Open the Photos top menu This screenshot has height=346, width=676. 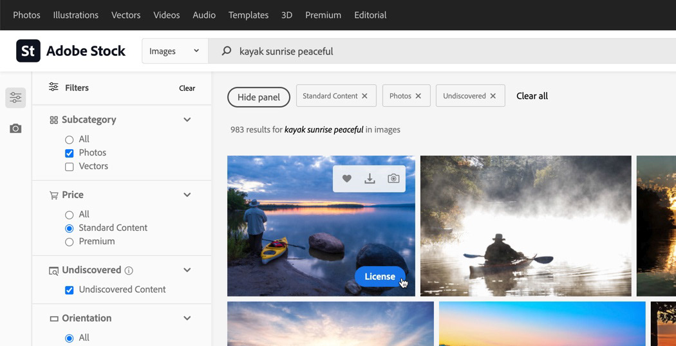[27, 15]
